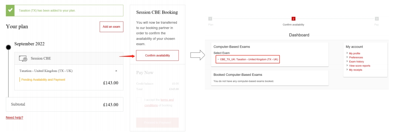Click the large right-pointing arrow graphic
393x136 pixels.
point(198,55)
